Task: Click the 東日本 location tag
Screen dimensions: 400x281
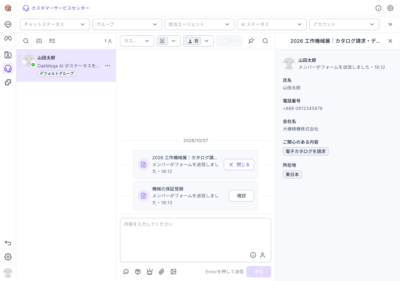Action: [292, 175]
